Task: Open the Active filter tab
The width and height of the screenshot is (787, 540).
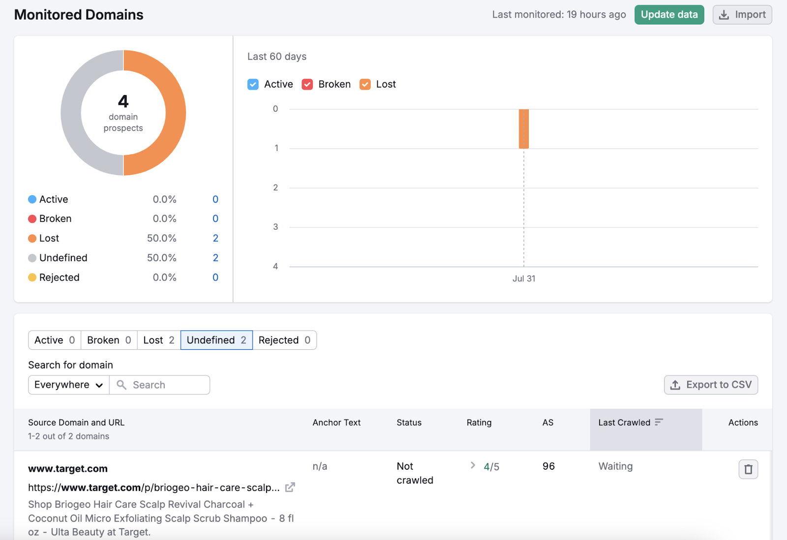Action: click(x=55, y=340)
